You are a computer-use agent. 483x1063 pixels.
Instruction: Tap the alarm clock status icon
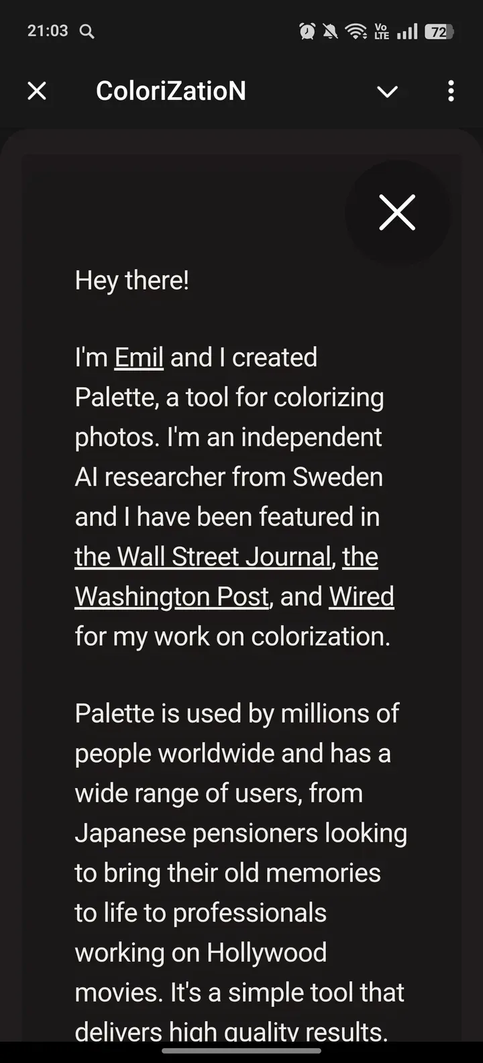click(x=307, y=31)
